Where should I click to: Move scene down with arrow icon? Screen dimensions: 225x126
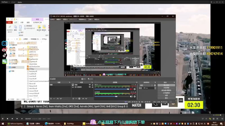tap(61, 99)
